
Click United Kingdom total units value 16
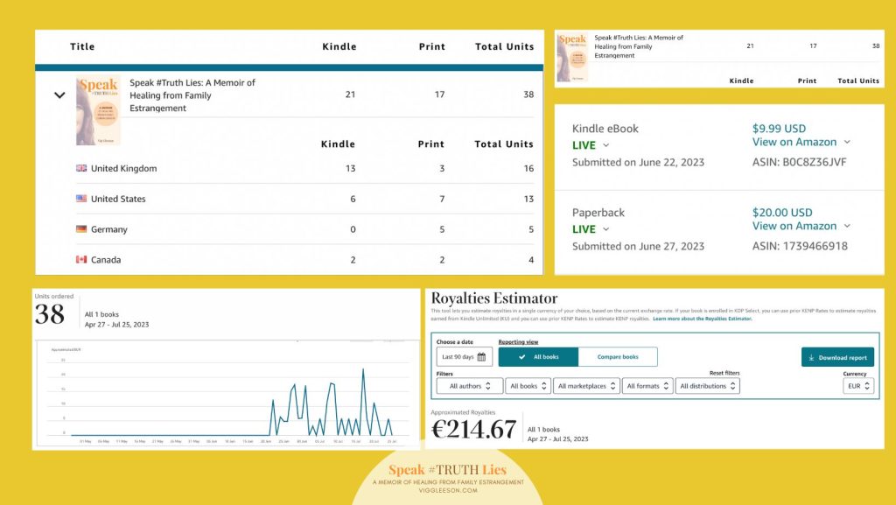(528, 169)
